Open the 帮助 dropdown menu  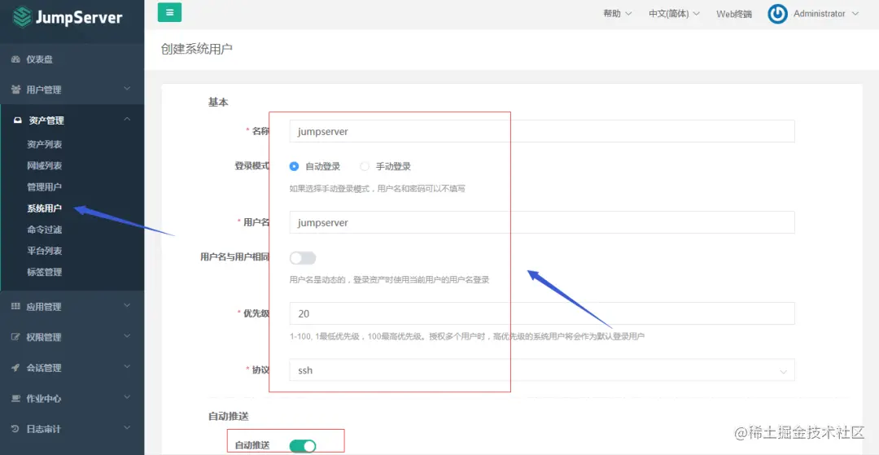617,14
